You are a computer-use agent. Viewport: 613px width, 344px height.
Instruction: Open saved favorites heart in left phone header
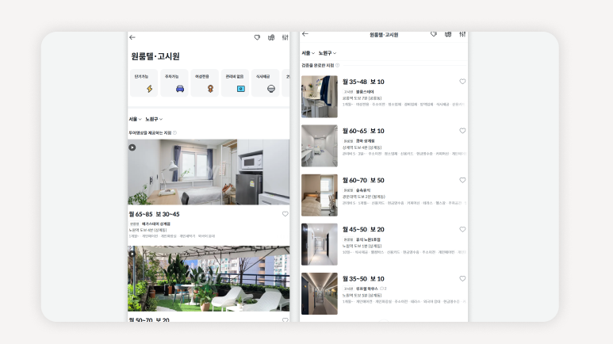click(257, 37)
